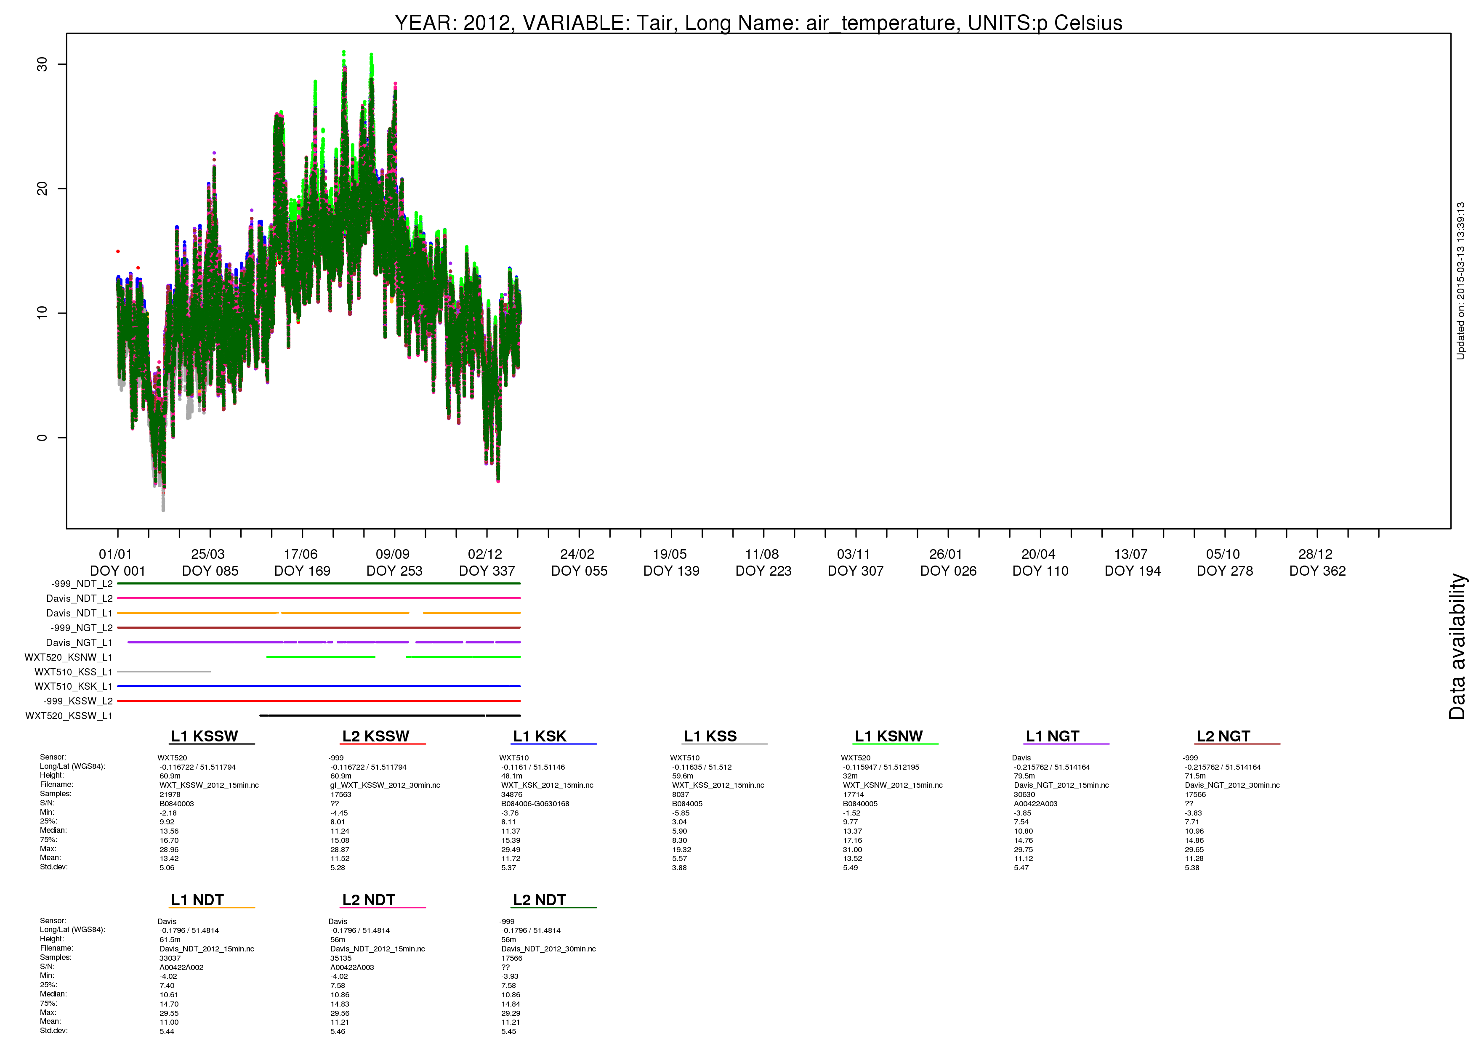Click the serial number 'A00422A002'
The width and height of the screenshot is (1476, 1044).
(181, 967)
